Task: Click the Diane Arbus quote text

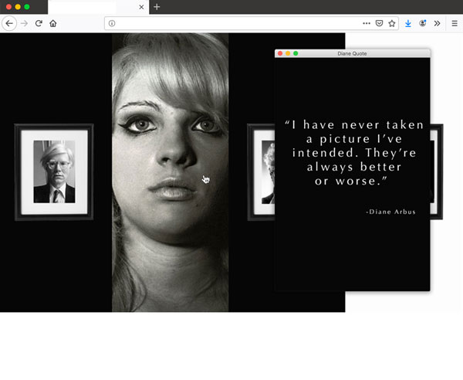Action: (350, 152)
